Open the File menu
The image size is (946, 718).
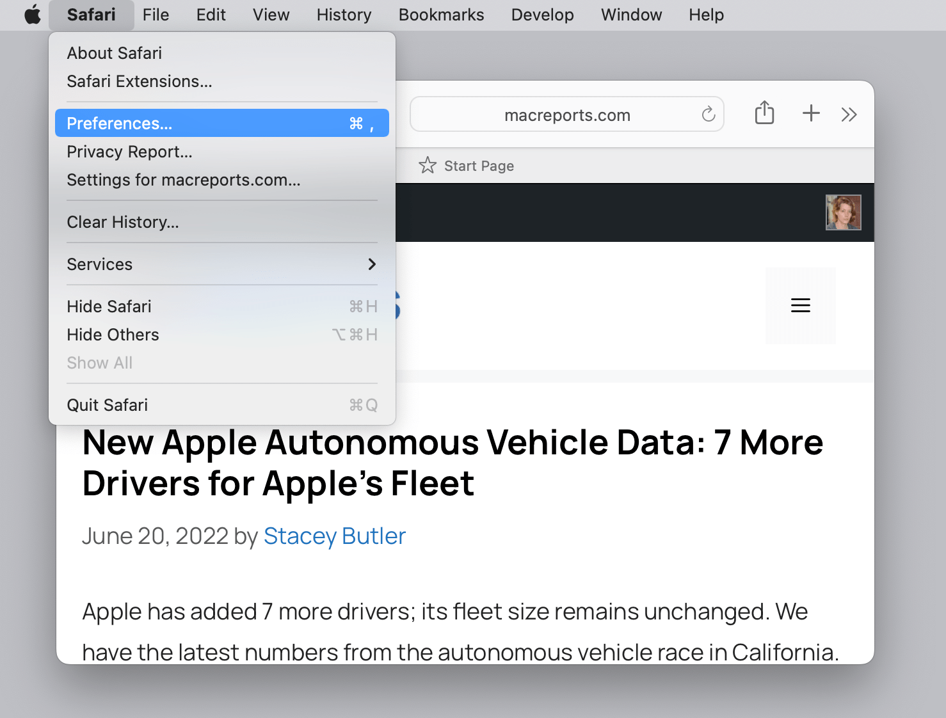coord(156,15)
